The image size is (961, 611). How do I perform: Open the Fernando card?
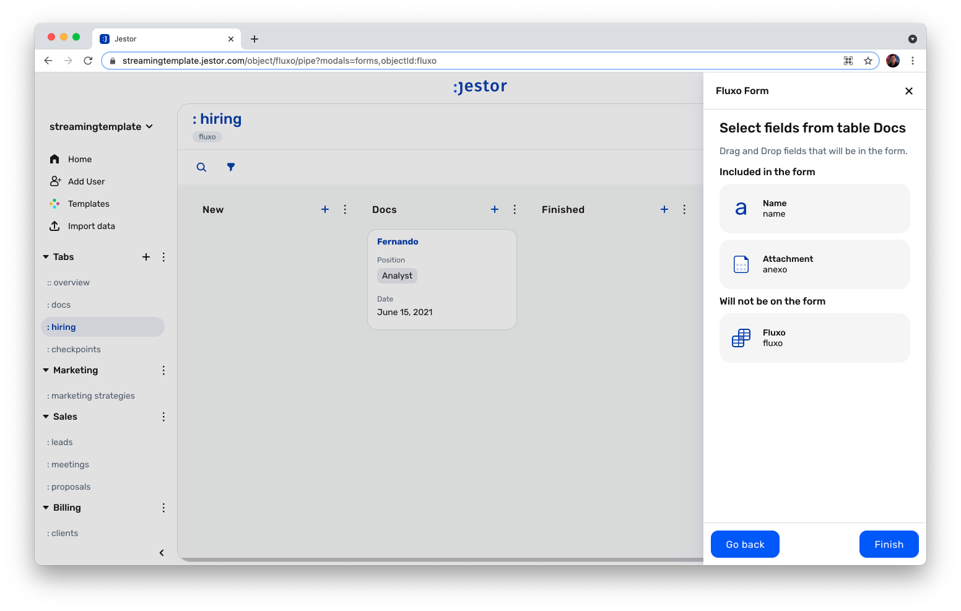click(x=442, y=280)
